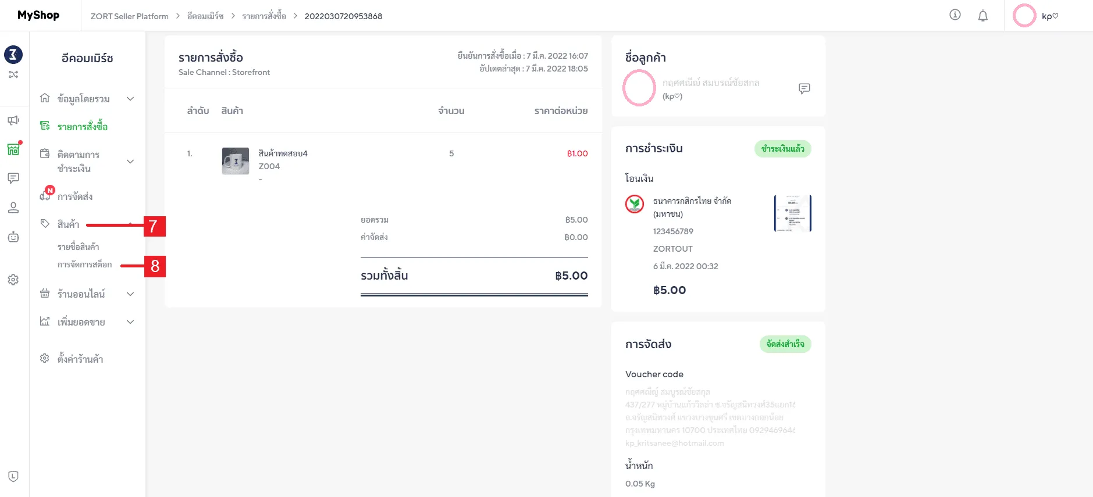
Task: Click the ZORT Seller Platform breadcrumb link
Action: click(x=129, y=16)
